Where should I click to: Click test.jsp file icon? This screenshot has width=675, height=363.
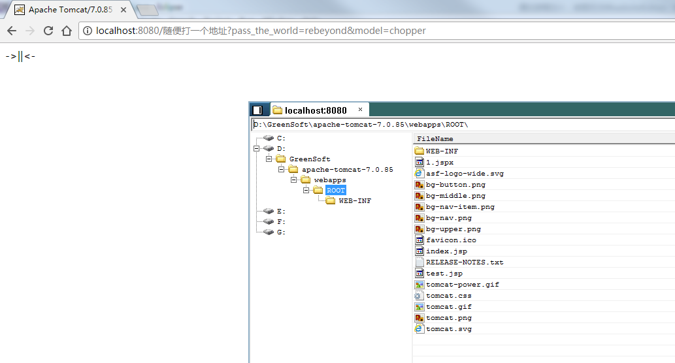pyautogui.click(x=420, y=273)
